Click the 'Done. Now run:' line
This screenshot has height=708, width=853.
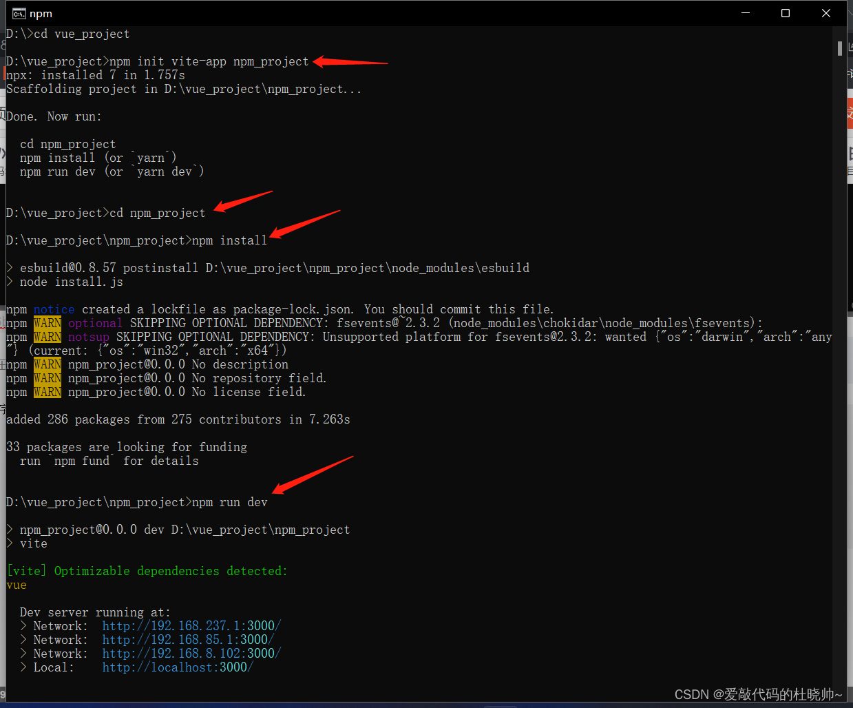(54, 116)
